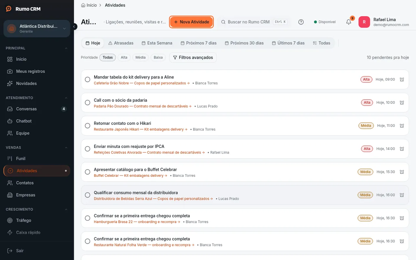Click the '10 pendentes pra hoje' text
The width and height of the screenshot is (416, 260).
pos(388,58)
